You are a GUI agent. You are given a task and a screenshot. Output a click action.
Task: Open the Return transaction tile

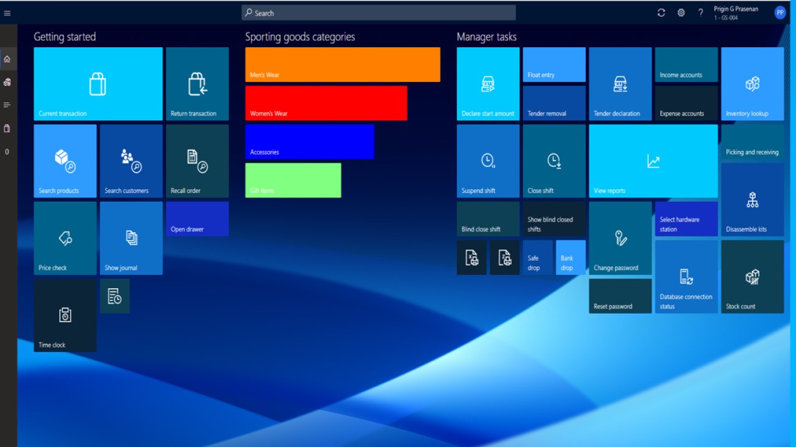197,84
